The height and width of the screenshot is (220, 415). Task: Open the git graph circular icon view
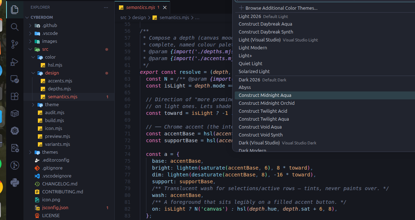pyautogui.click(x=14, y=165)
